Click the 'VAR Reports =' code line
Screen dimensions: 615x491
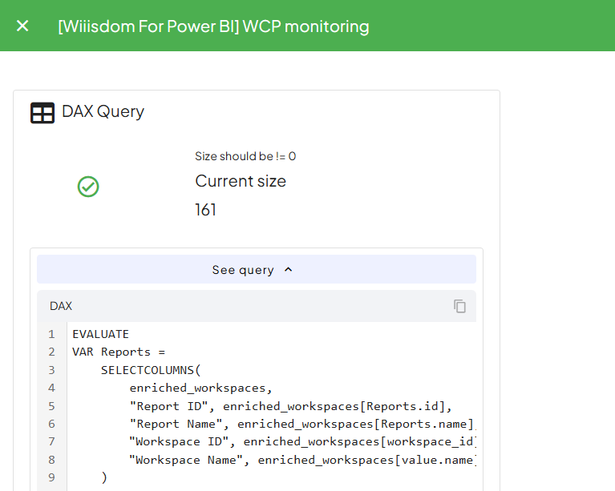click(x=119, y=352)
